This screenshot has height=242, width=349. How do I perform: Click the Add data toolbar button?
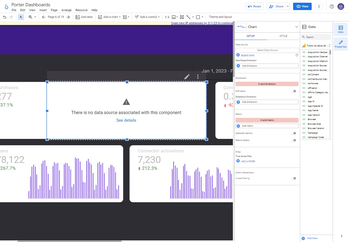tap(84, 17)
